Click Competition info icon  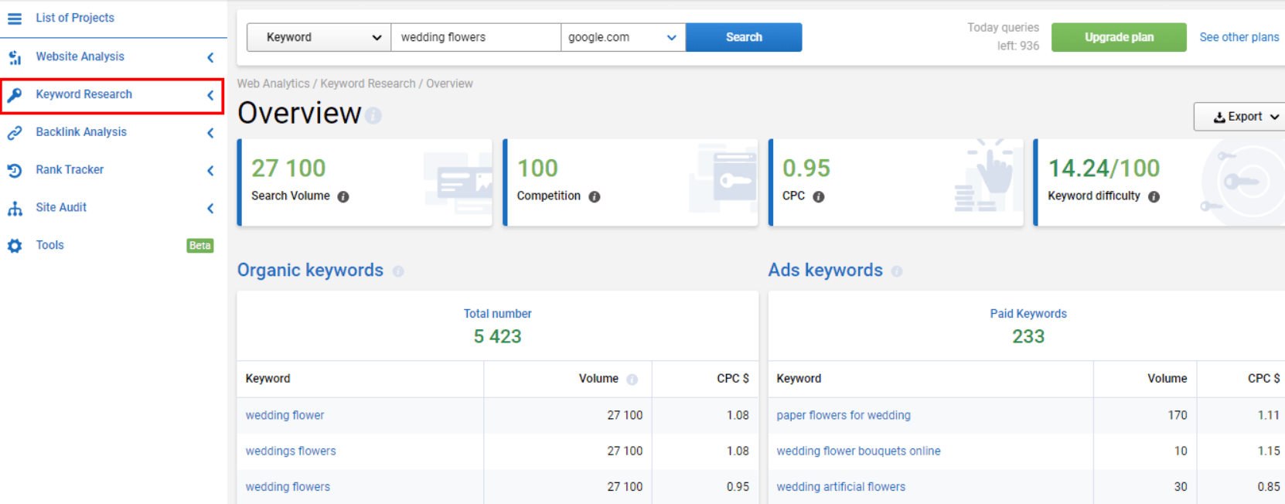click(x=595, y=197)
